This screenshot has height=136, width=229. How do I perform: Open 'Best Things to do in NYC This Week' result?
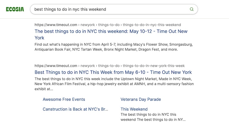pyautogui.click(x=113, y=72)
